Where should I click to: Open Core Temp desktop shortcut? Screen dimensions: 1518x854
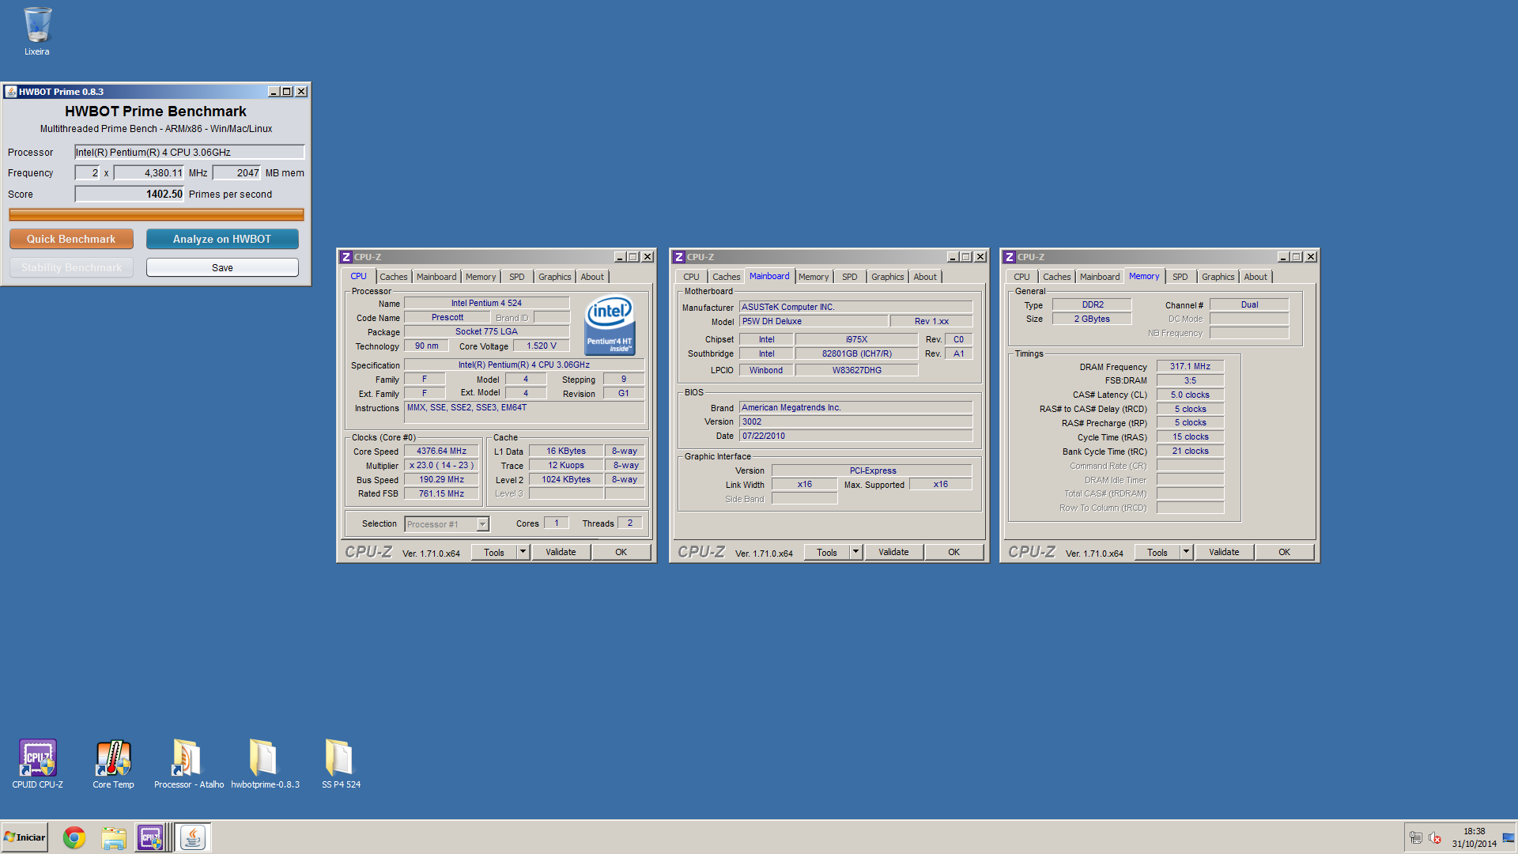click(x=113, y=764)
